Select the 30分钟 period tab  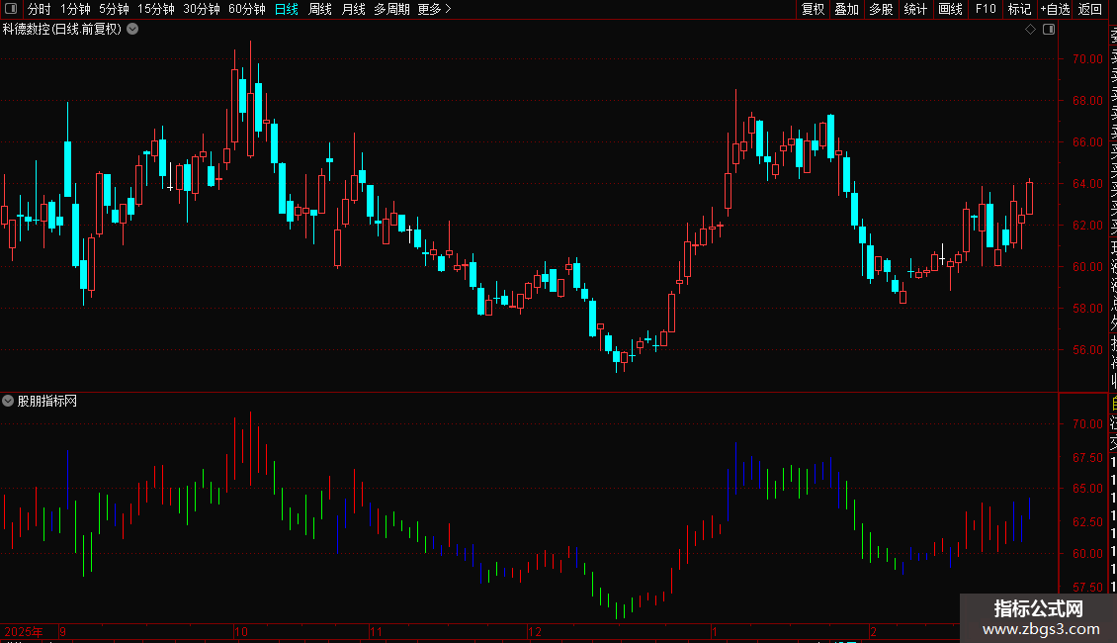click(x=202, y=9)
